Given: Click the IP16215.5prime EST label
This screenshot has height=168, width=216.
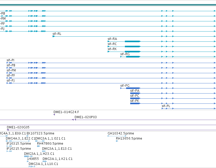Looking at the screenshot, I should [x=19, y=149].
